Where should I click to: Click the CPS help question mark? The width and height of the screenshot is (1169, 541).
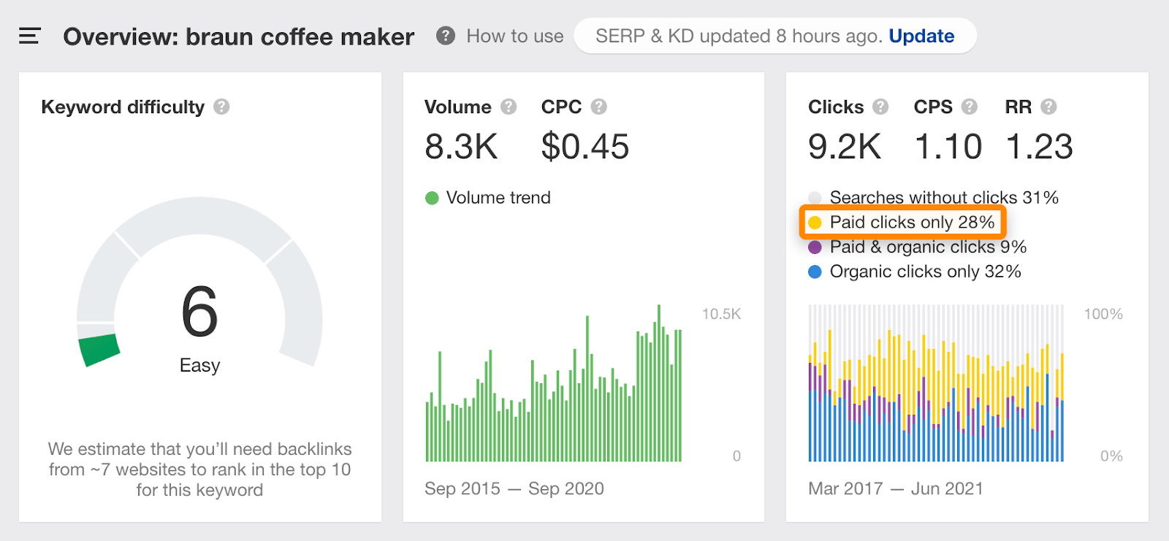coord(970,107)
